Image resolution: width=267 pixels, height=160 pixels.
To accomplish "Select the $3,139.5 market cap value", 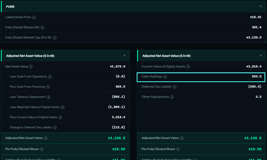I will click(x=254, y=37).
